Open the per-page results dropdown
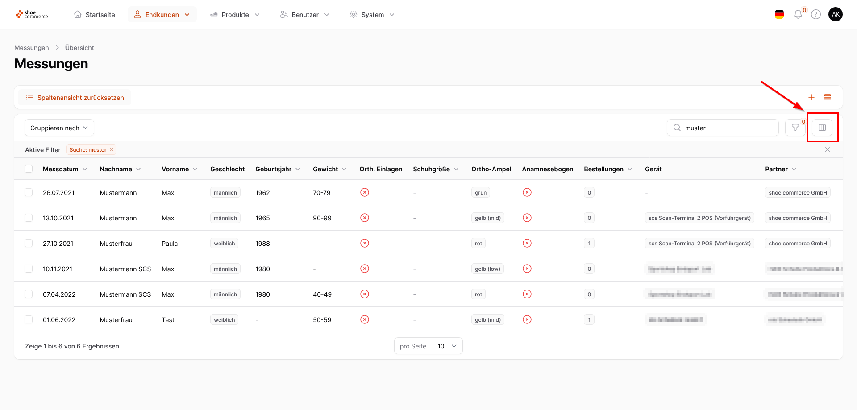 tap(447, 346)
